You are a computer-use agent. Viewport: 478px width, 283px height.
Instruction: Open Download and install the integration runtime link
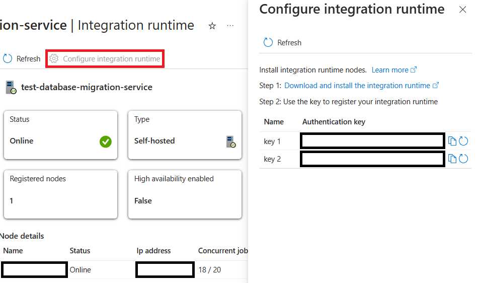click(362, 86)
